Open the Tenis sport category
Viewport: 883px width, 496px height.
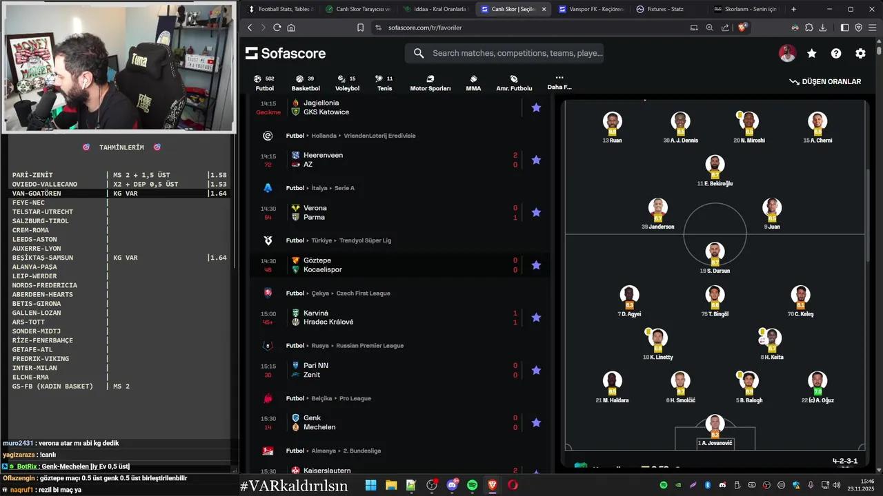384,83
